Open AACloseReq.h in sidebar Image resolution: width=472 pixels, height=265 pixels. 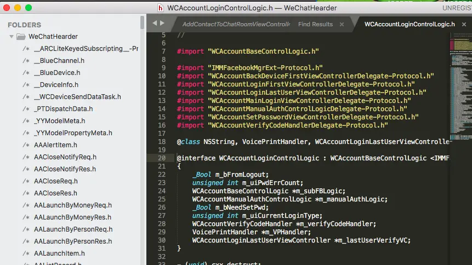pyautogui.click(x=56, y=181)
